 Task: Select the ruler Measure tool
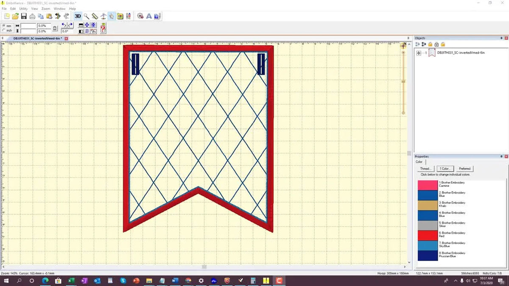tap(95, 16)
